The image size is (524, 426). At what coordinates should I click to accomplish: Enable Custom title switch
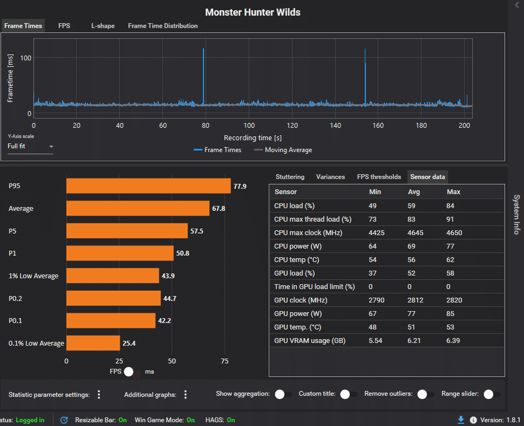pos(349,394)
